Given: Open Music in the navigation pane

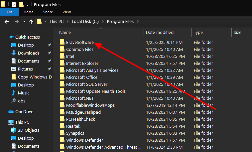Looking at the screenshot, I should 24,93.
